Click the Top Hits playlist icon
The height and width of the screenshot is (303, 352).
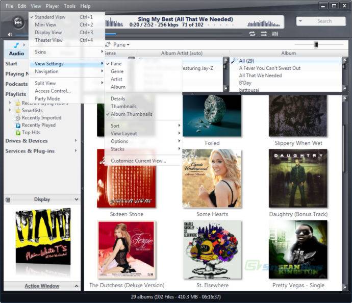[18, 133]
